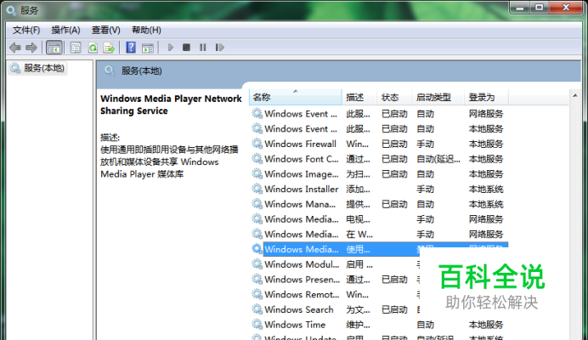Select the Windows Search service row
The height and width of the screenshot is (340, 588).
click(x=335, y=309)
